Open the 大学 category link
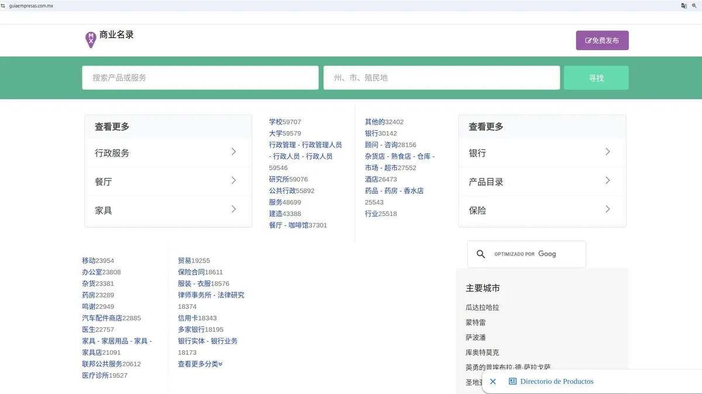Image resolution: width=702 pixels, height=394 pixels. point(276,133)
